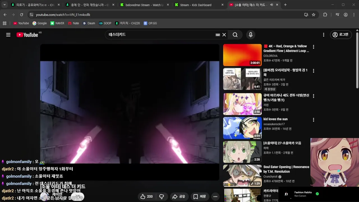Open the 치지직 - CHZZK bookmark
Viewport: 359px width, 202px height.
click(128, 23)
